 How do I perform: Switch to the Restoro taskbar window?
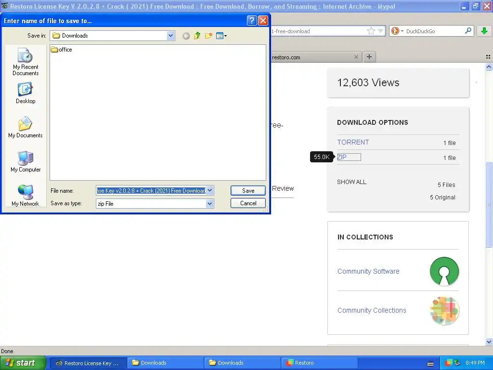[x=319, y=363]
